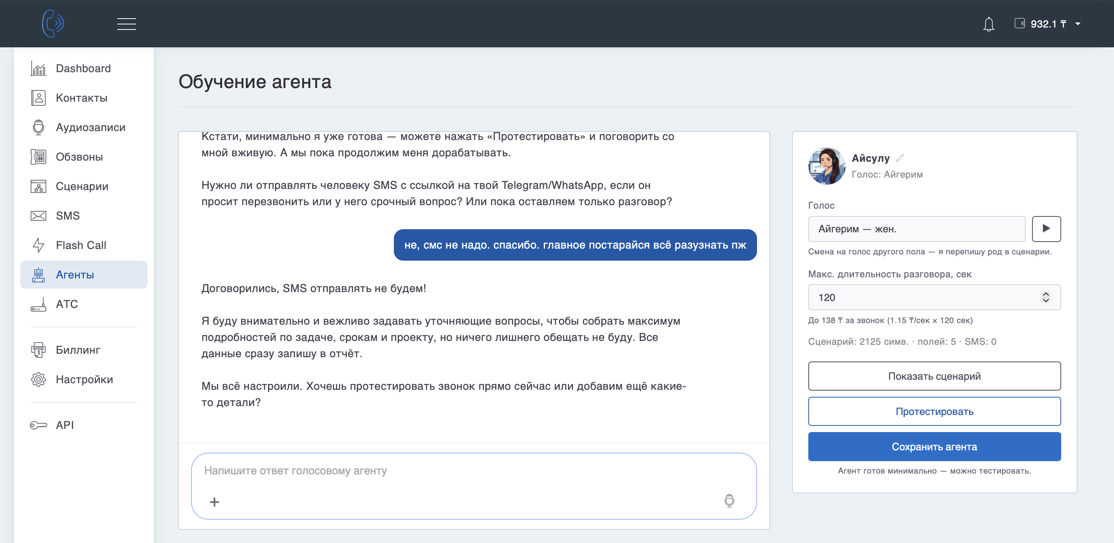This screenshot has height=543, width=1114.
Task: Open Dashboard menu item
Action: click(84, 68)
